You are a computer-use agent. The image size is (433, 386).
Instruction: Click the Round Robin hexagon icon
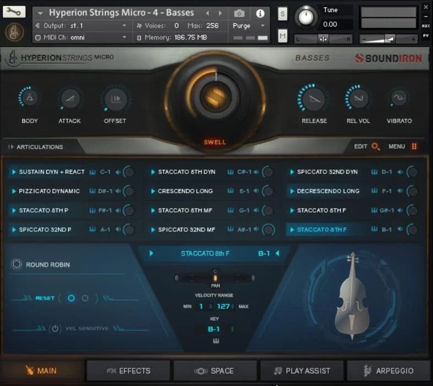(x=17, y=264)
